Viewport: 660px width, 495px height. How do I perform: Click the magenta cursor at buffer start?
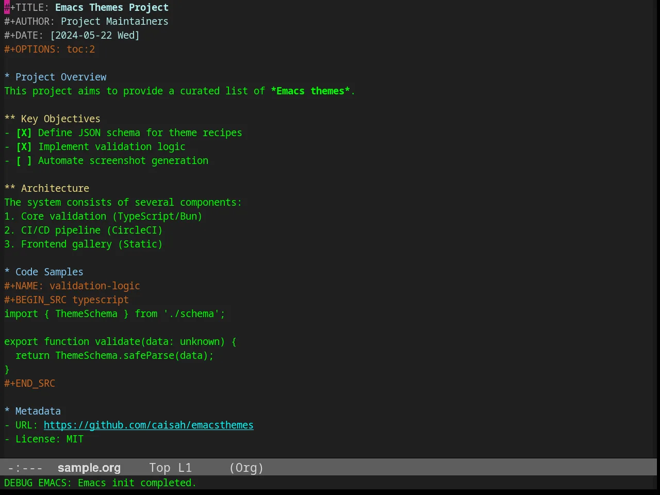pos(7,8)
